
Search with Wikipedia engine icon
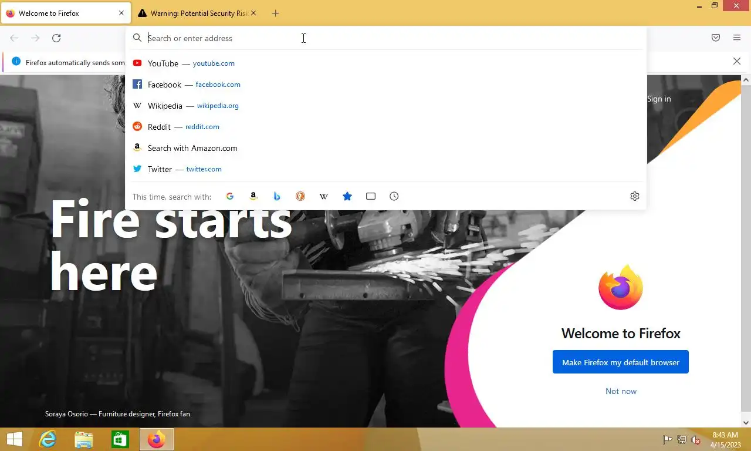(324, 196)
